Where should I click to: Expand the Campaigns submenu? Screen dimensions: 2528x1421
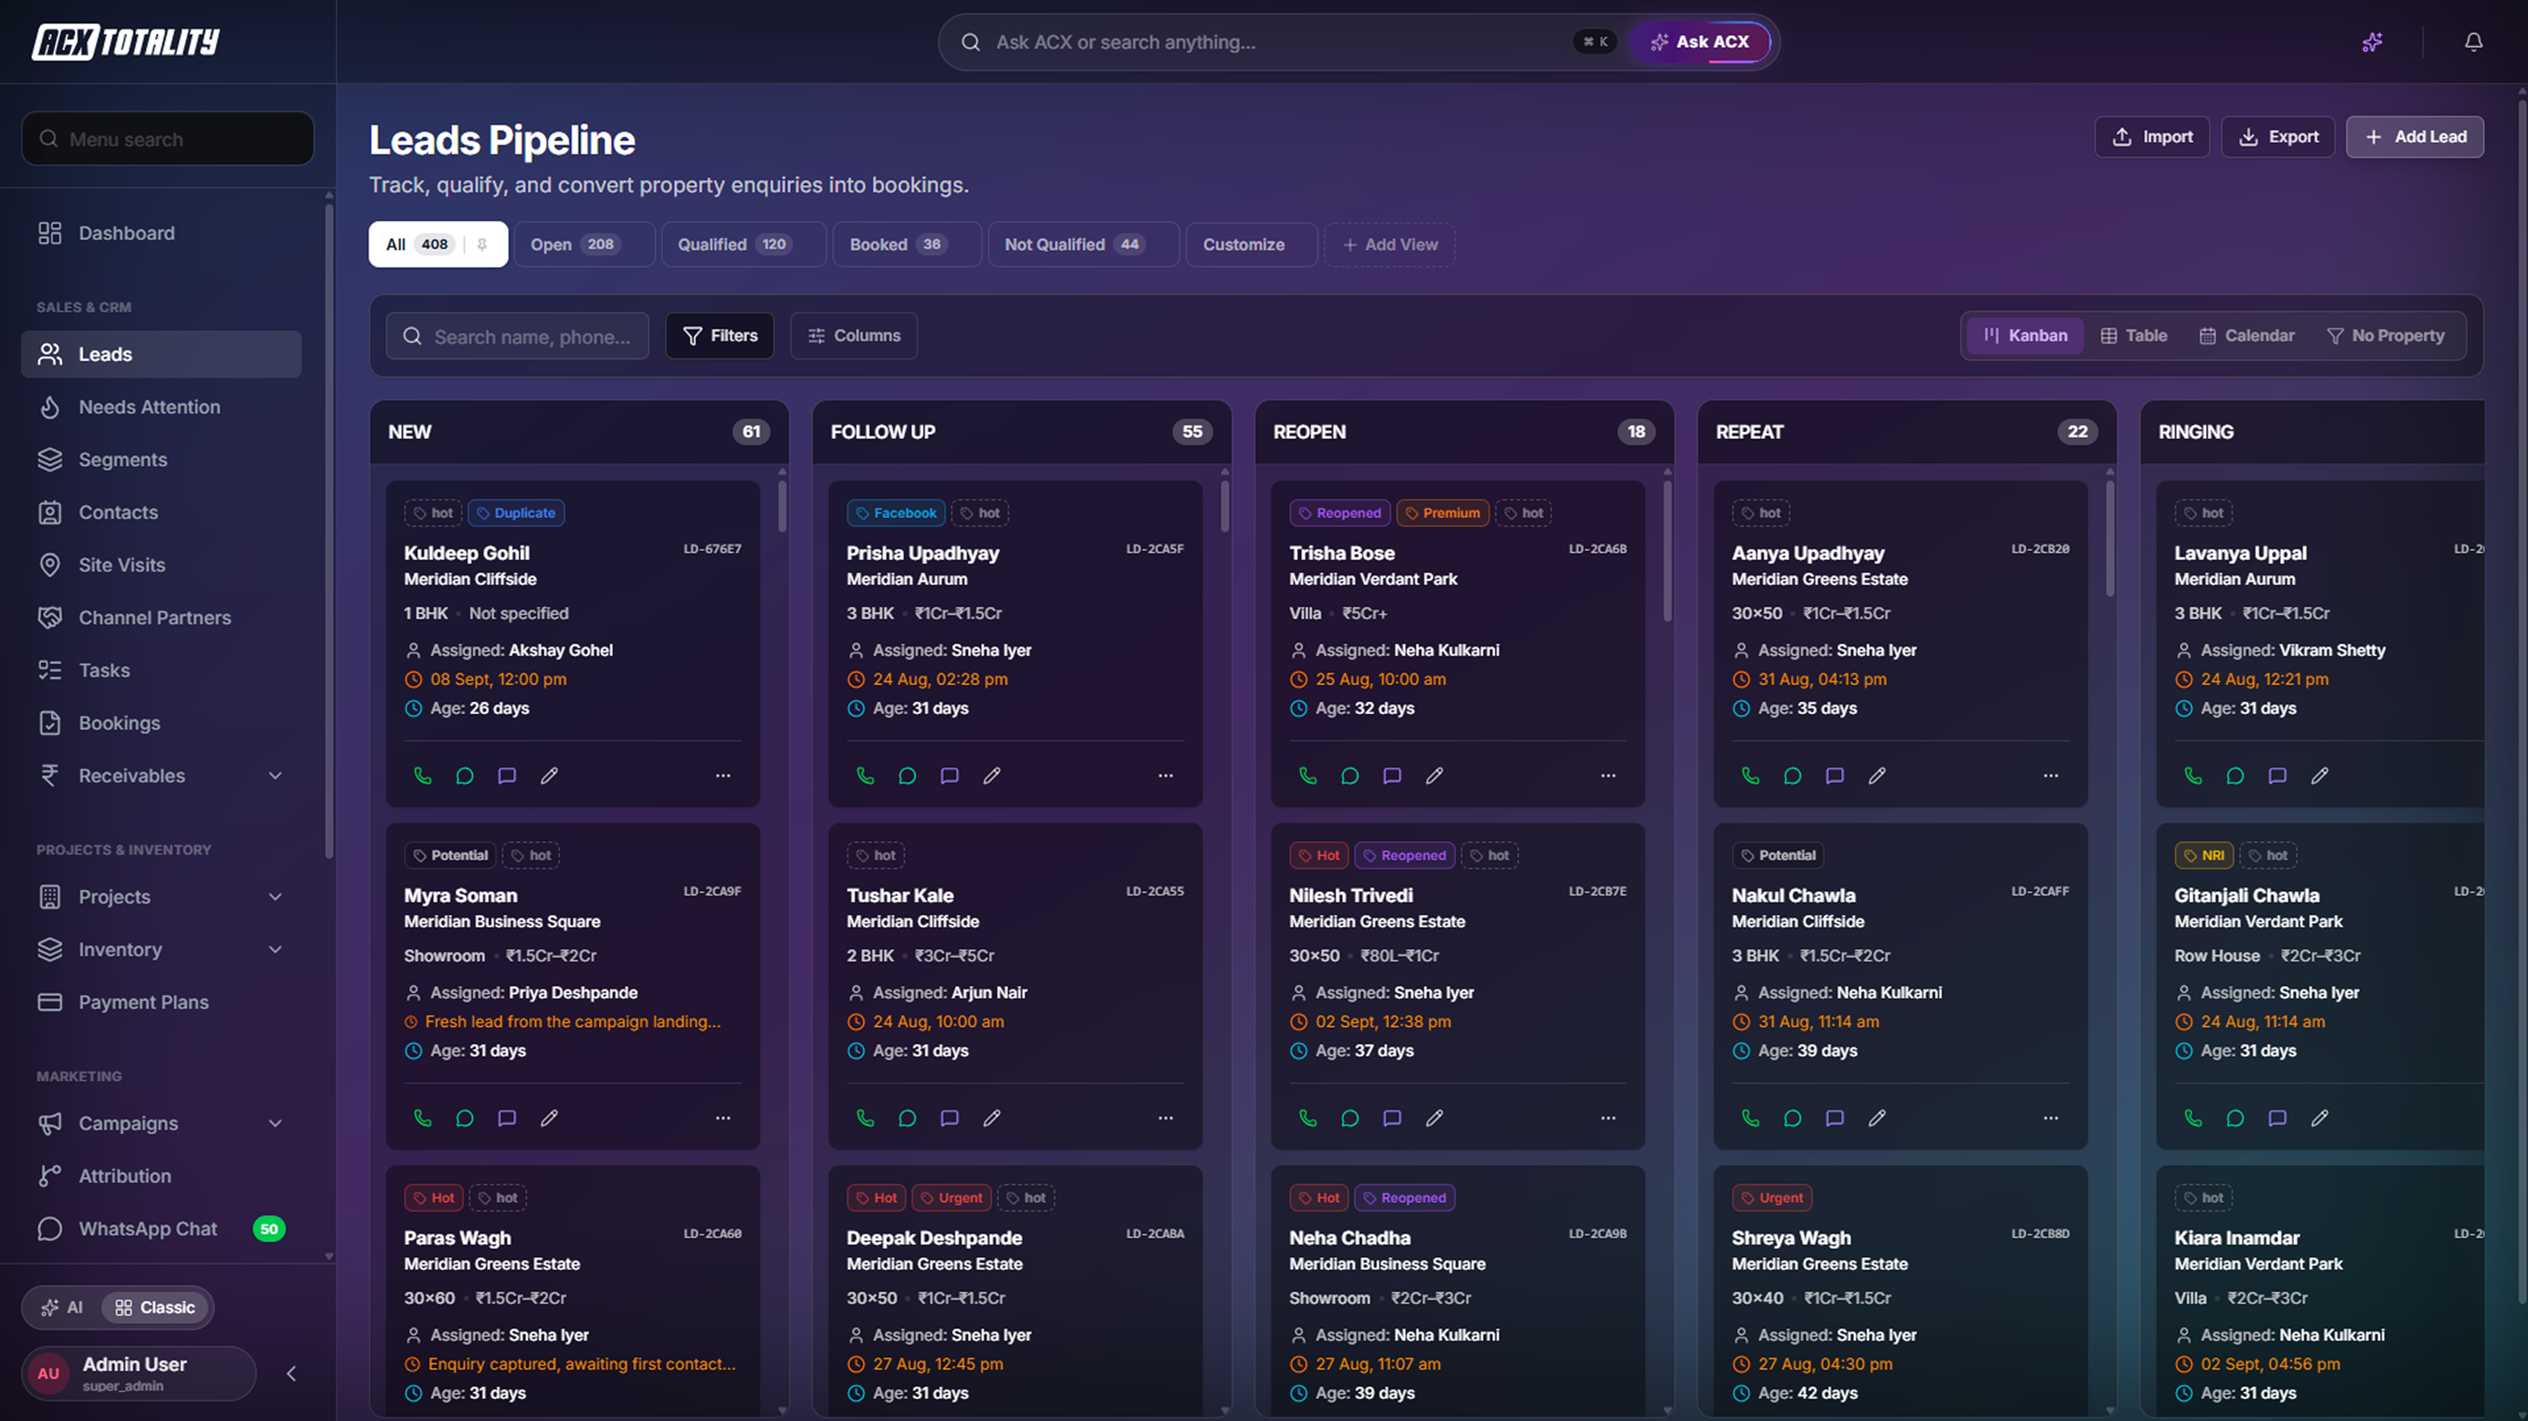click(x=161, y=1123)
